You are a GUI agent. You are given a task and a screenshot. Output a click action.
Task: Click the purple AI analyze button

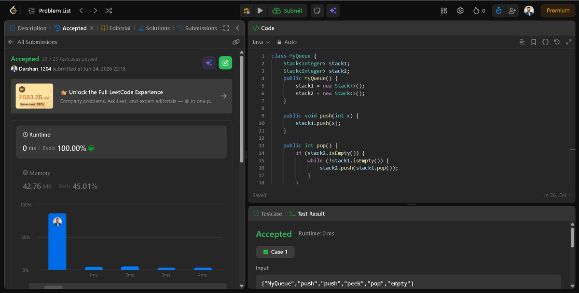pos(209,63)
